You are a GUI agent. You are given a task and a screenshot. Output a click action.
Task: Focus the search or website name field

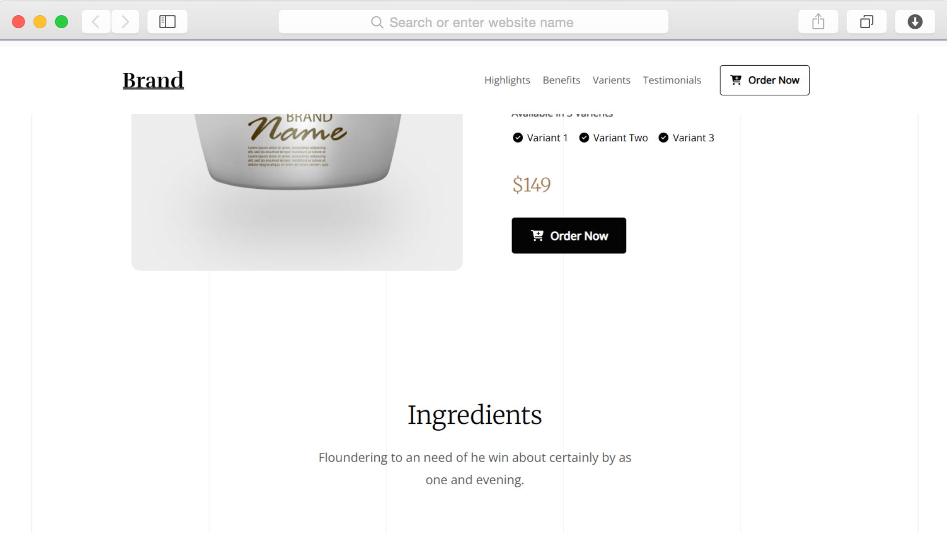[x=473, y=22]
